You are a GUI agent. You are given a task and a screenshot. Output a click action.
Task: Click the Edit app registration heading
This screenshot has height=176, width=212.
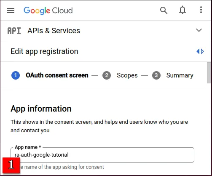tap(44, 51)
